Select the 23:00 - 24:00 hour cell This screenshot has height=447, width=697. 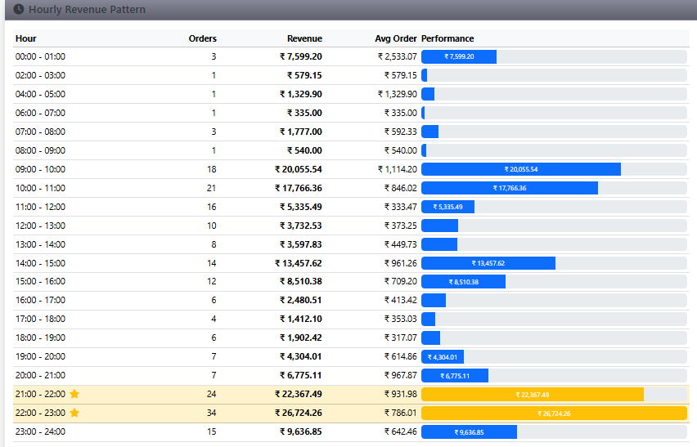tap(40, 431)
